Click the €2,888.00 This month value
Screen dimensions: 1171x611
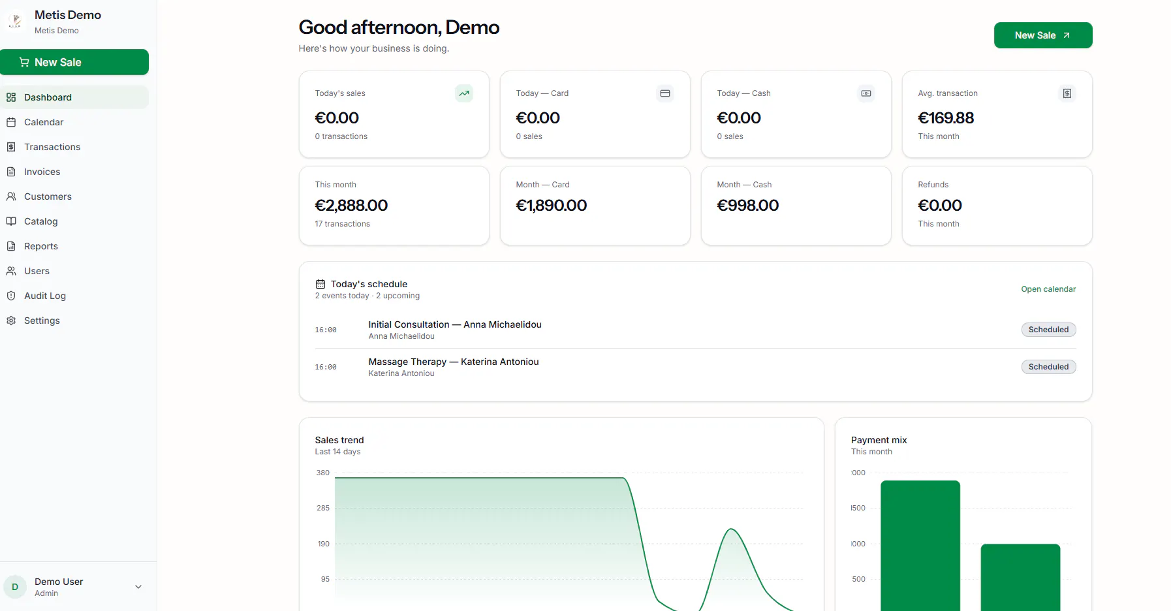[x=351, y=206]
